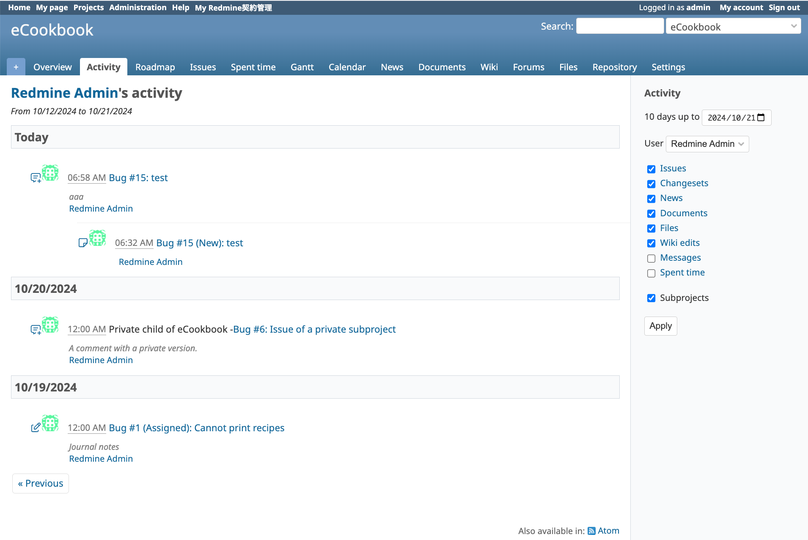The width and height of the screenshot is (808, 540).
Task: Click Redmine Admin heading link
Action: tap(64, 93)
